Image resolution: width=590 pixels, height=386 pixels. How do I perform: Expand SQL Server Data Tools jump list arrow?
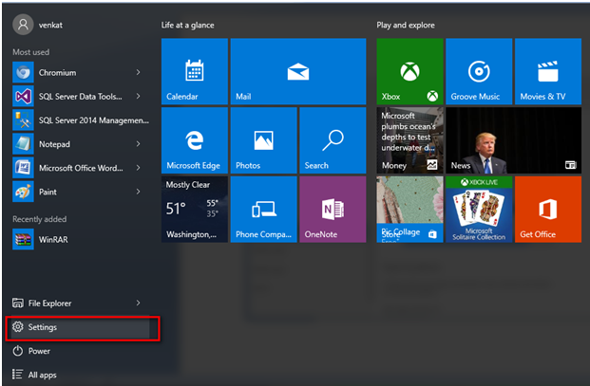(x=138, y=96)
